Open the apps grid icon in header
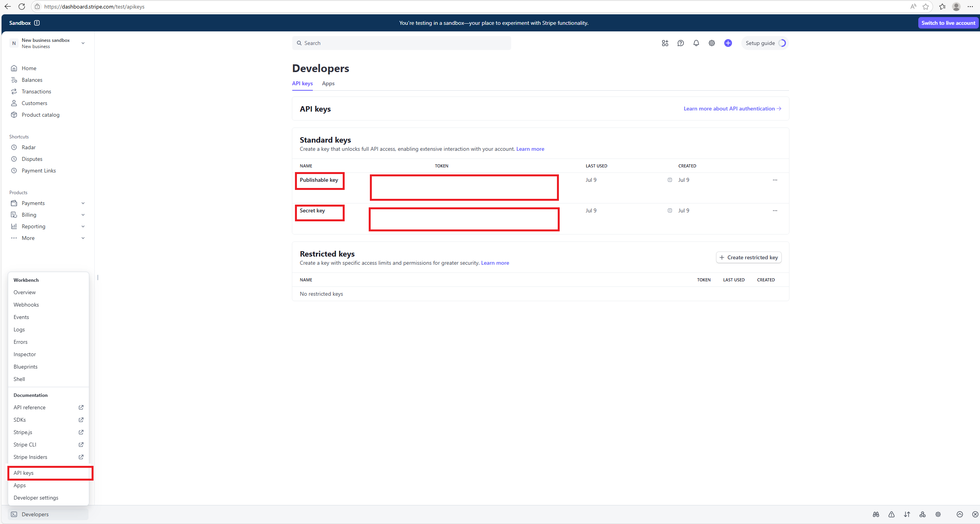This screenshot has height=524, width=980. point(665,43)
